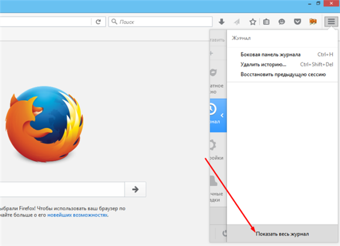Click Показать весь журнал button
Screen dimensions: 340x246
coord(282,234)
